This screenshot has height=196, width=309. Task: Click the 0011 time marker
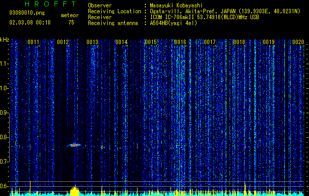[33, 42]
